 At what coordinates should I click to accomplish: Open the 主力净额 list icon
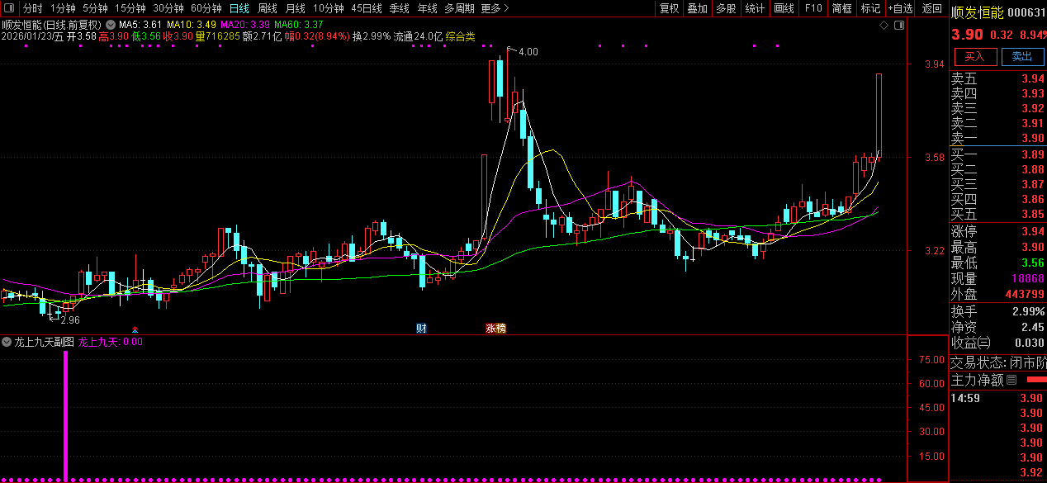pos(1011,380)
